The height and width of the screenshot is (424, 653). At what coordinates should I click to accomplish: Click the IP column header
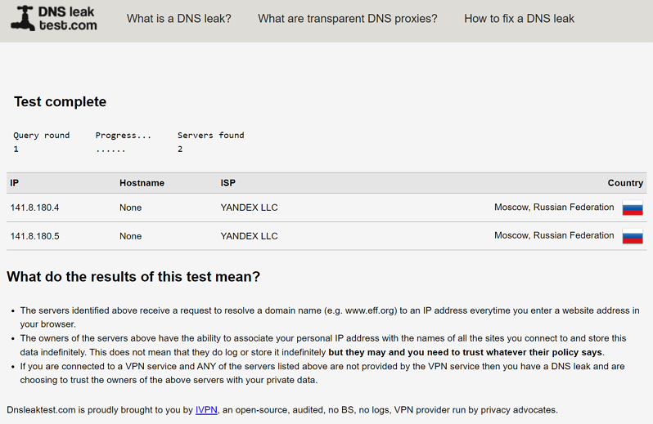(x=15, y=183)
